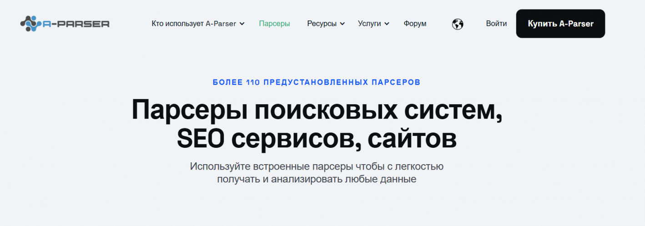Click the A-Parser logo
This screenshot has height=226, width=645.
click(65, 23)
